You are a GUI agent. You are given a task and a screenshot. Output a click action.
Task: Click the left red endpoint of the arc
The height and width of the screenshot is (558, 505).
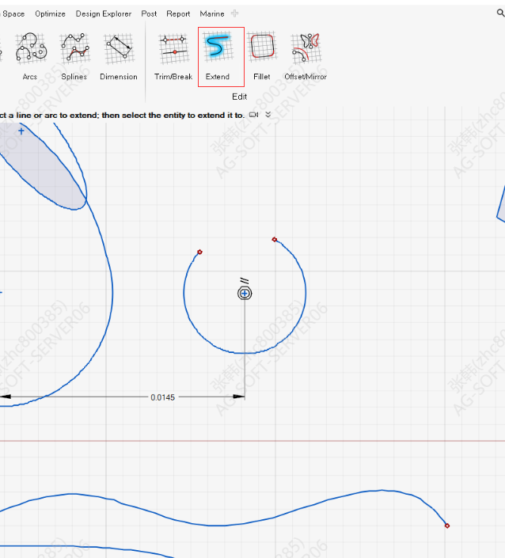pos(199,252)
